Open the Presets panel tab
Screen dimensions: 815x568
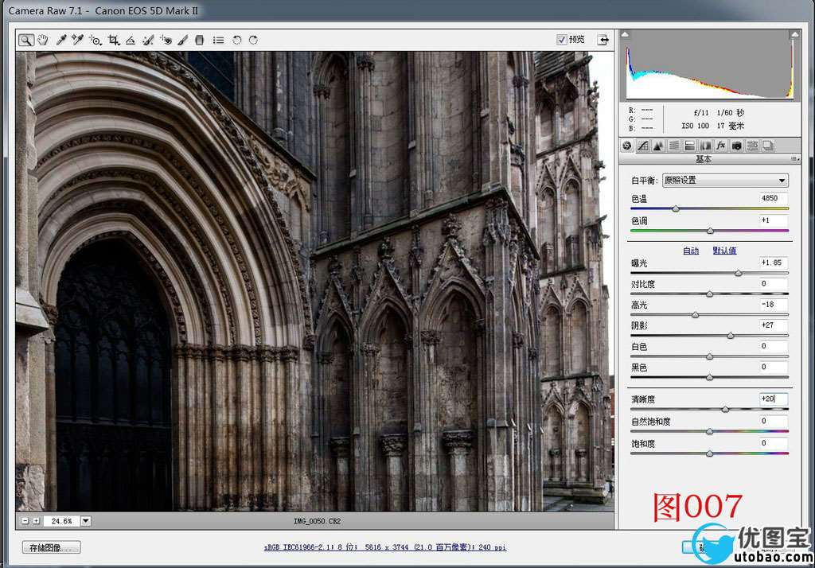click(x=752, y=146)
